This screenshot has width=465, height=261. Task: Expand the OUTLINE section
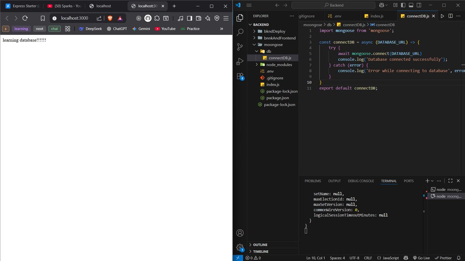(x=273, y=245)
